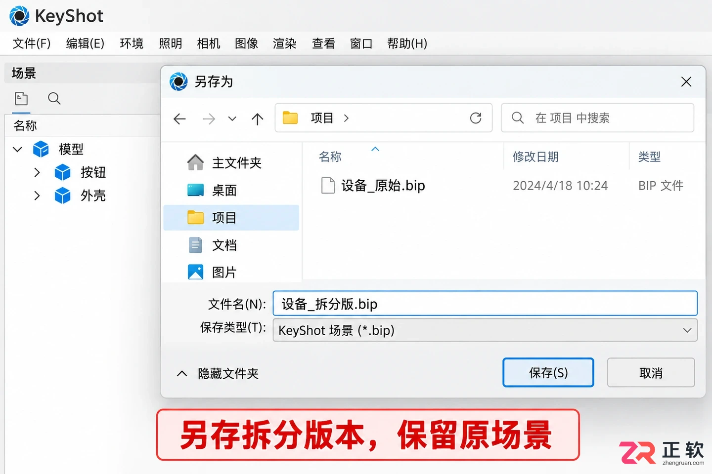The height and width of the screenshot is (474, 712).
Task: Go forward in the save dialog
Action: tap(209, 118)
